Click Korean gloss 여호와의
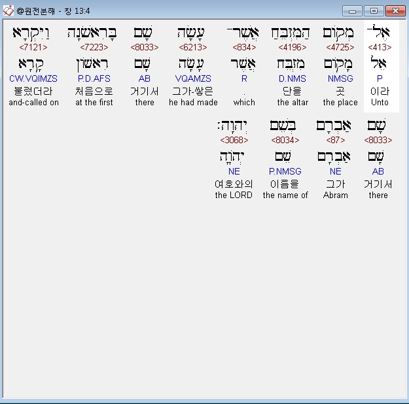Image resolution: width=409 pixels, height=404 pixels. (x=234, y=184)
